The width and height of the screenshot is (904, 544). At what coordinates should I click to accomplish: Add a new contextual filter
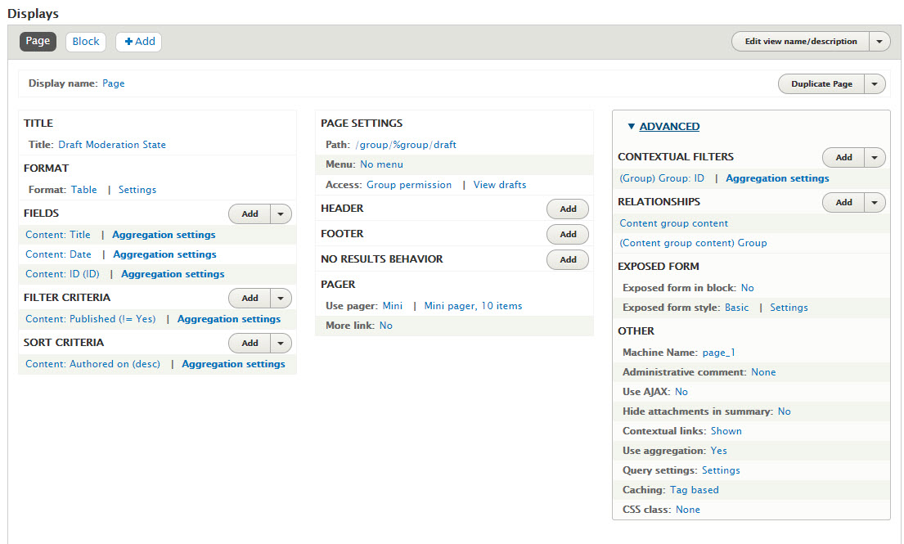click(843, 158)
